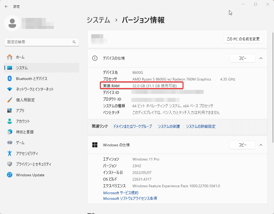
Task: Open アプリ settings page
Action: click(42, 110)
